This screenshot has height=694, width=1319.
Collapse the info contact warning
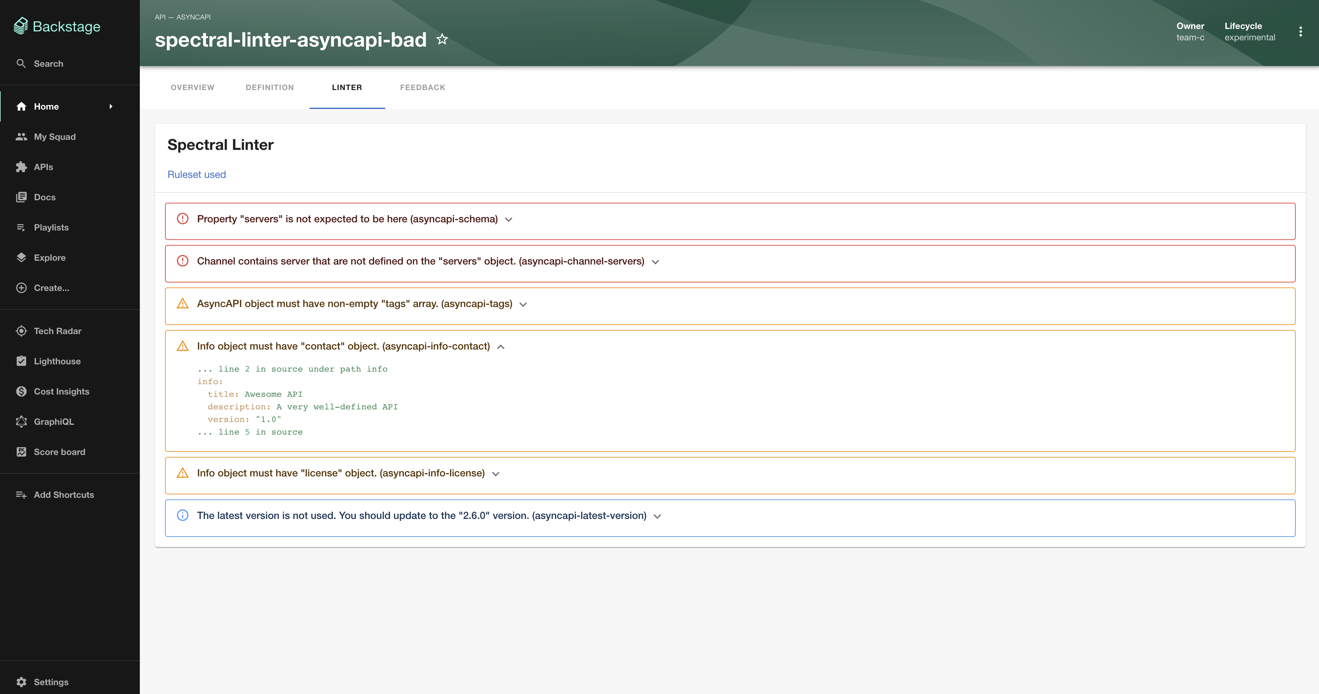coord(501,347)
